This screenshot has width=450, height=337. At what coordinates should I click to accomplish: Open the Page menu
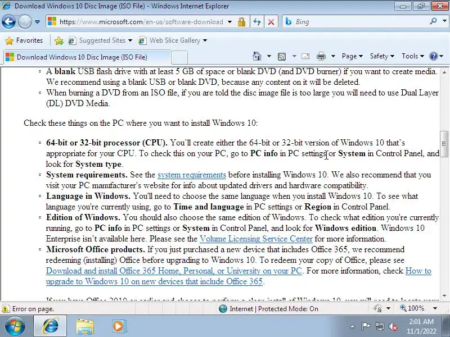352,56
